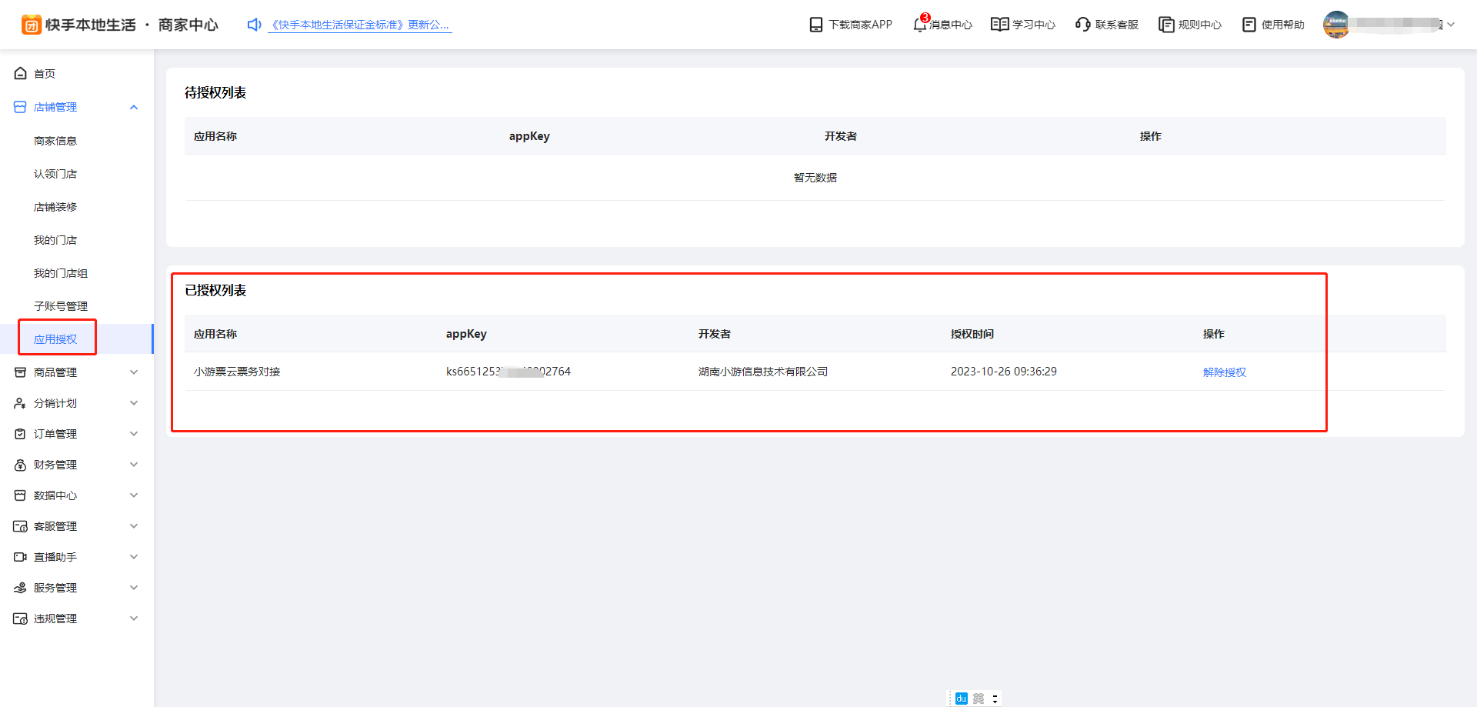Viewport: 1477px width, 707px height.
Task: Expand the 订单管理 menu
Action: (134, 434)
